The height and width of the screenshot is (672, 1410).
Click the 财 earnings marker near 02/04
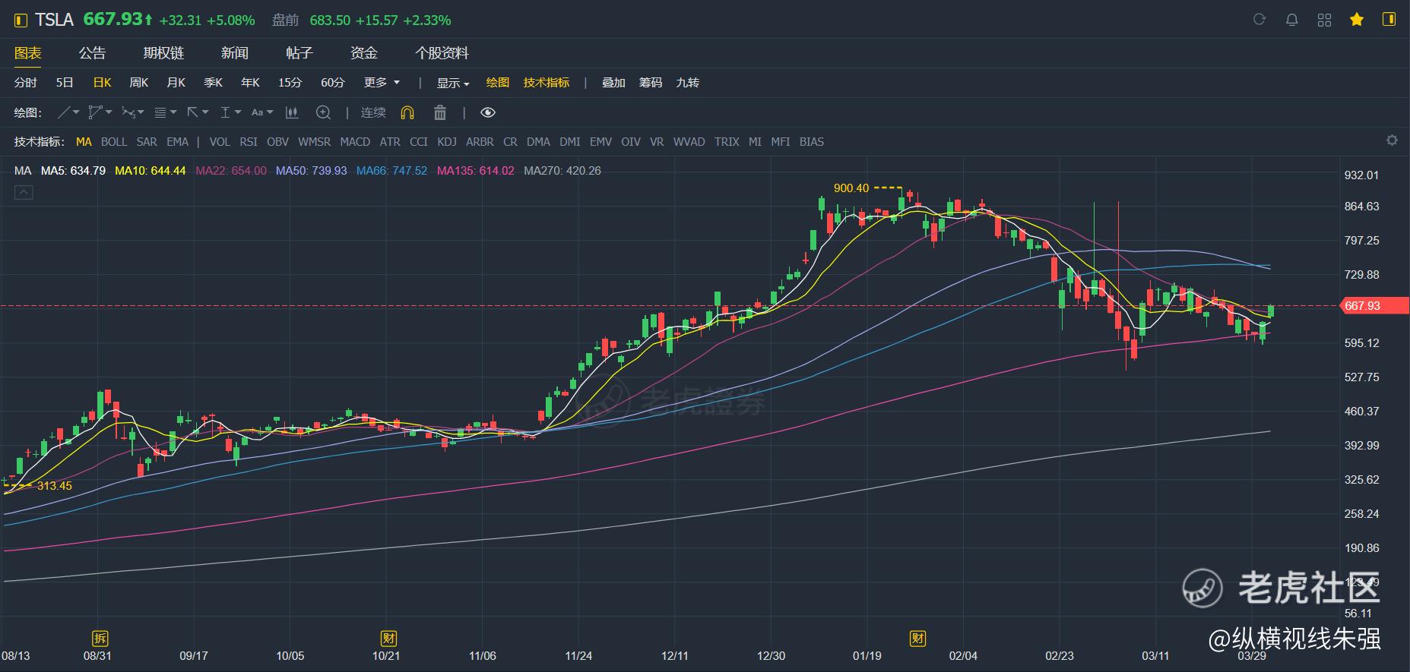(917, 639)
